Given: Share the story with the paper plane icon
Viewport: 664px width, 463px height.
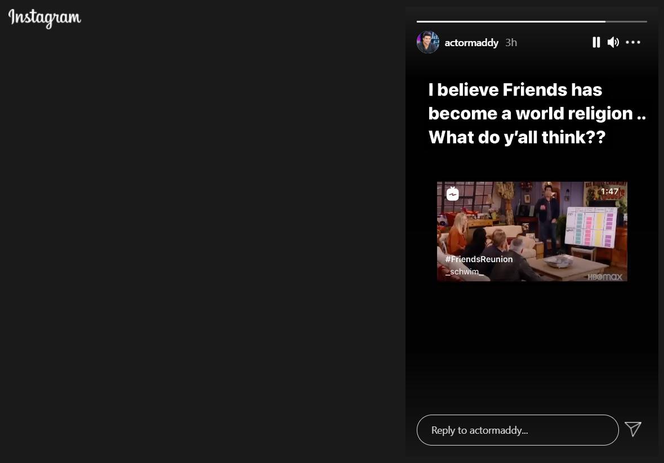Looking at the screenshot, I should tap(633, 429).
